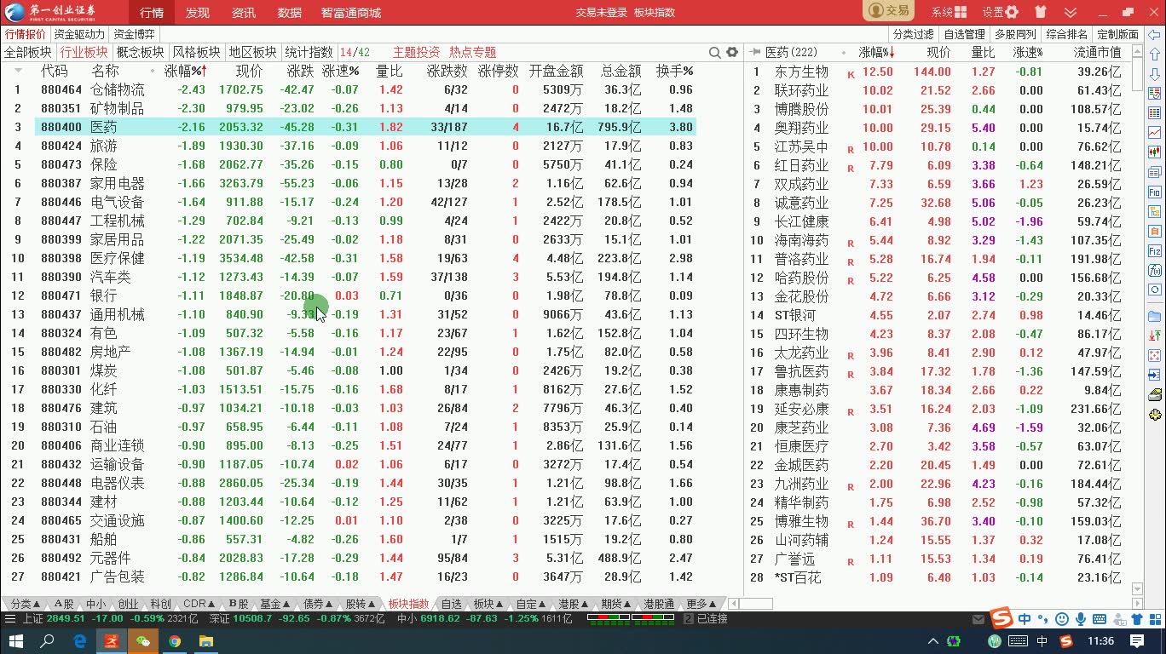Open the 资讯 menu in the top bar
The height and width of the screenshot is (654, 1166).
tap(242, 12)
